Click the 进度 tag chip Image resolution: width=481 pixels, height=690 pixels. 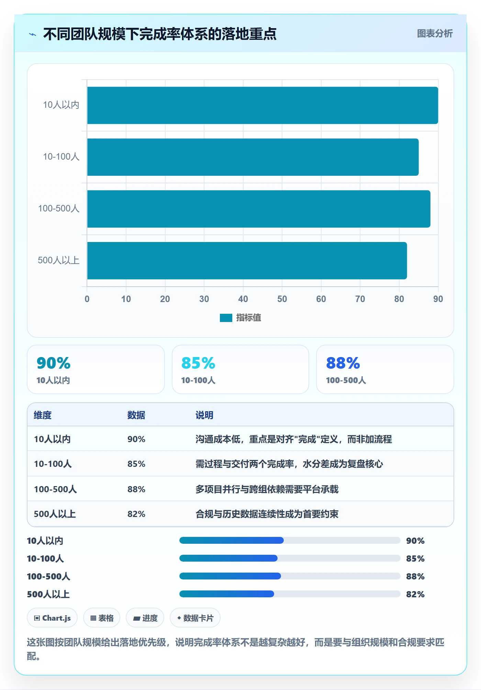point(145,618)
